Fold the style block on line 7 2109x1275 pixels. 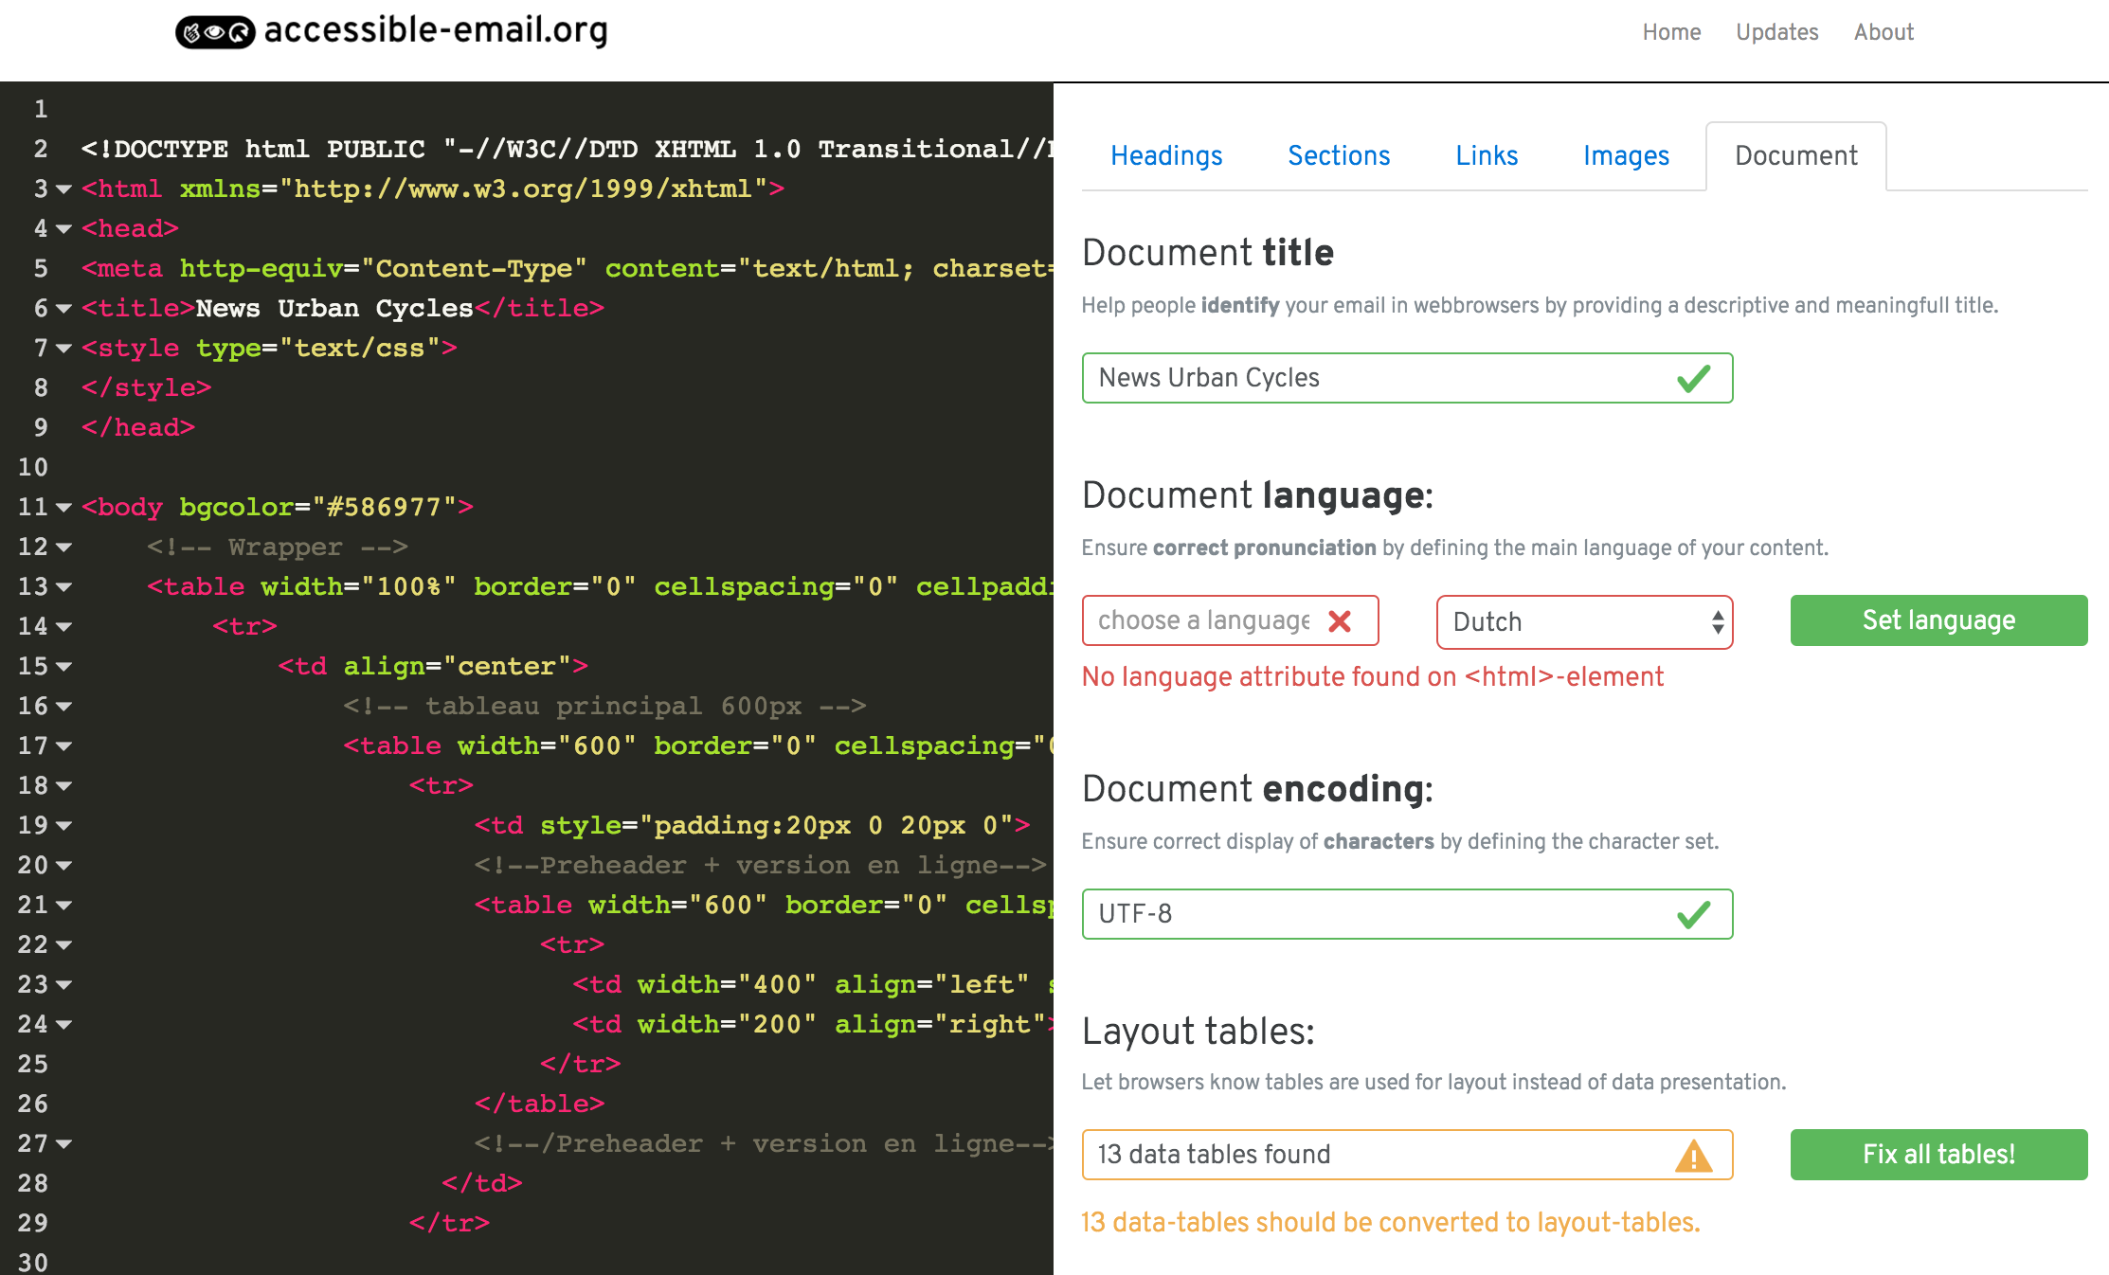(63, 349)
